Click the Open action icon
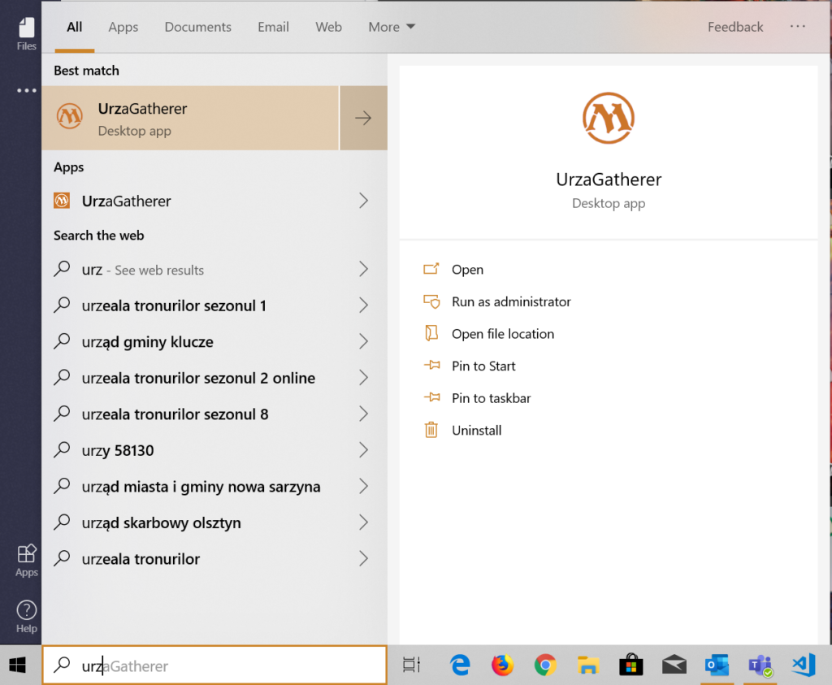Screen dimensions: 832x685 431,269
